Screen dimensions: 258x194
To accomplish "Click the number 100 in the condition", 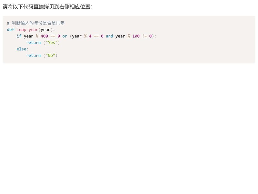I will [x=136, y=36].
